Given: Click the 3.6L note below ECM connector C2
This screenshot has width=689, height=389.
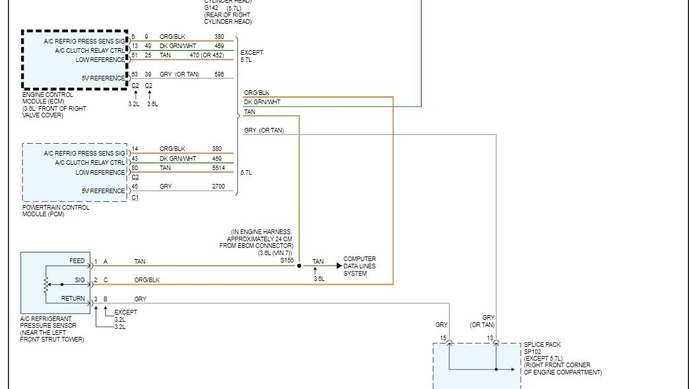Looking at the screenshot, I should [152, 104].
